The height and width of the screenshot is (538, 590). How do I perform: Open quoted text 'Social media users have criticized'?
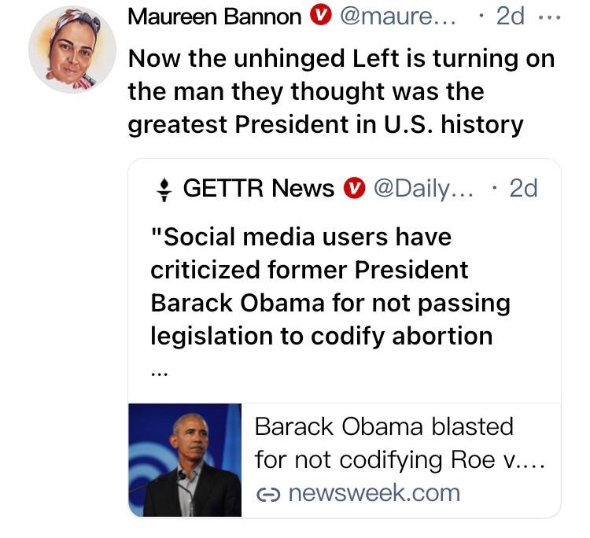[x=309, y=253]
